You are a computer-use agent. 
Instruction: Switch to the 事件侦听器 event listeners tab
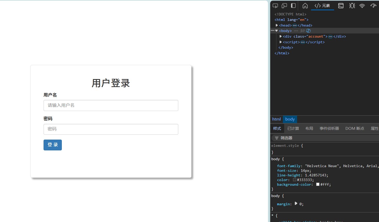329,129
